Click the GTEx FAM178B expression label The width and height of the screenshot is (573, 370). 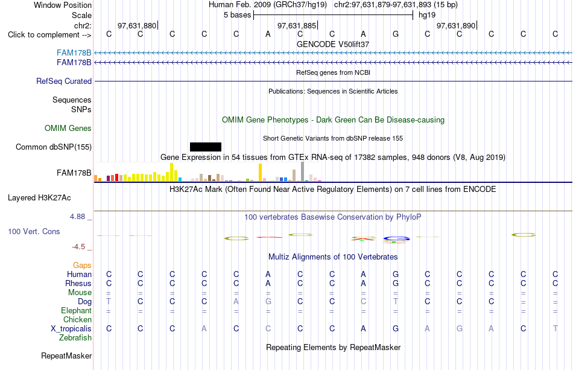pos(74,173)
